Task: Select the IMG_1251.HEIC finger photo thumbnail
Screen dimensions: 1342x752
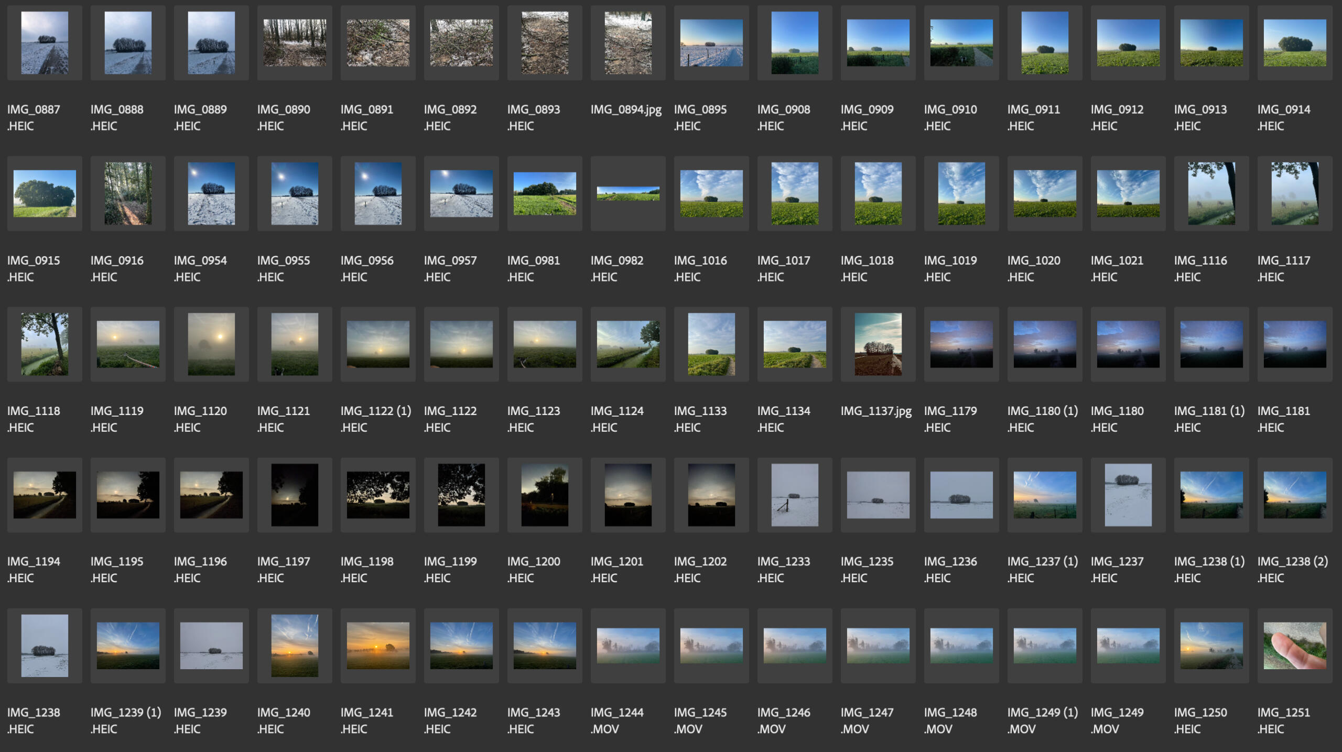Action: click(1295, 646)
